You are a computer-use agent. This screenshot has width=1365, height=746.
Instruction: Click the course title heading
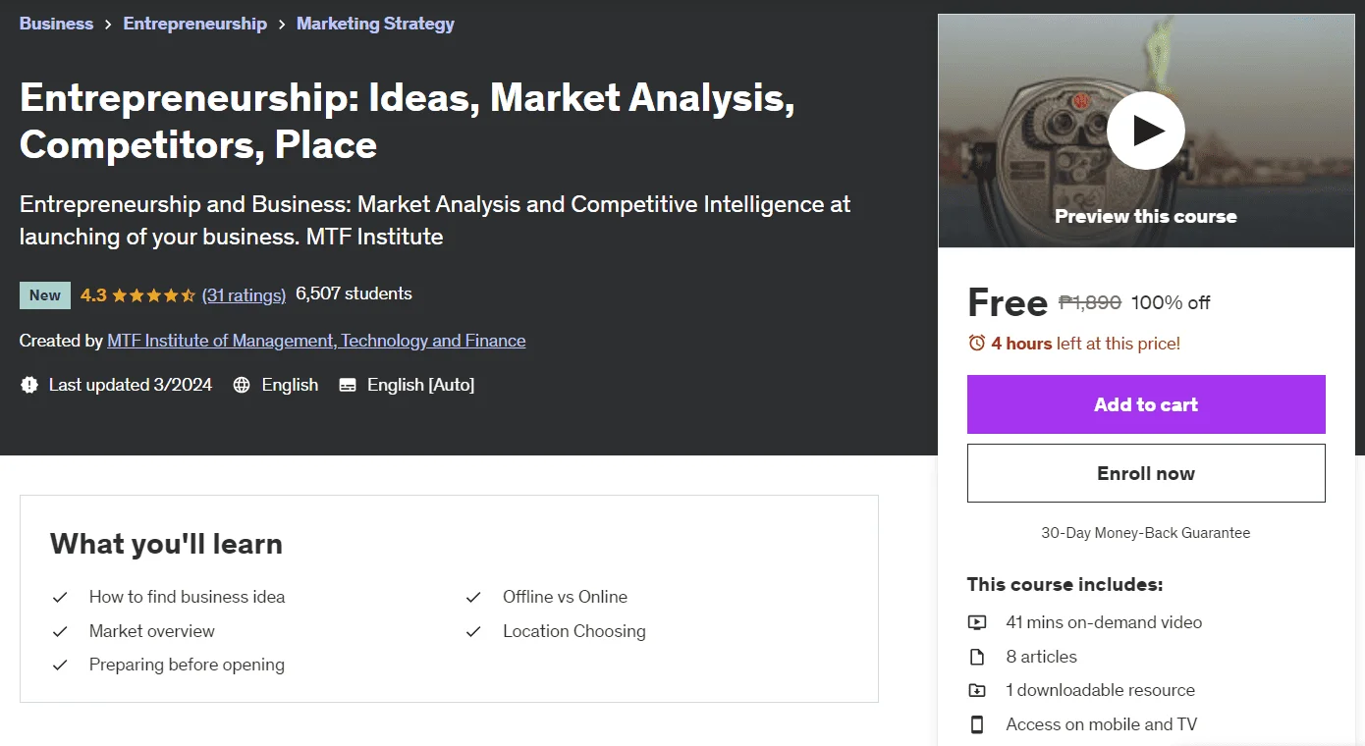(407, 121)
